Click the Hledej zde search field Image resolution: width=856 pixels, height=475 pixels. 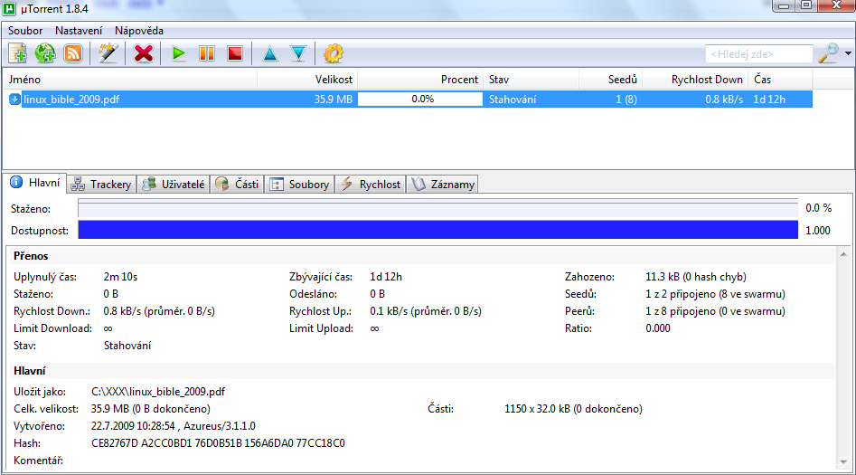pyautogui.click(x=758, y=54)
